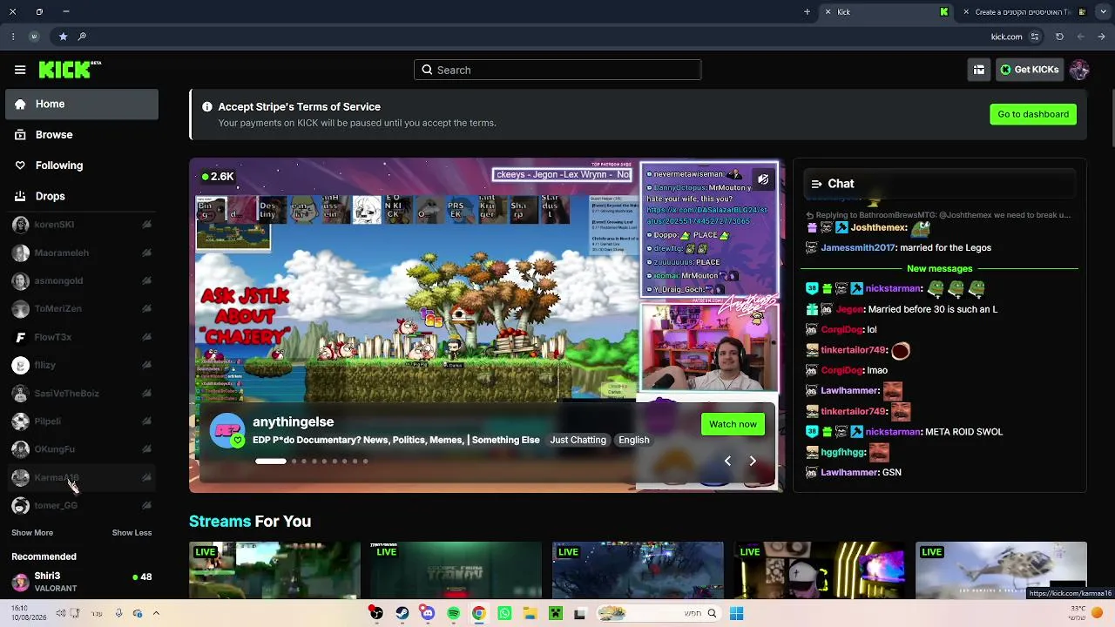Open Browse in sidebar
Screen dimensions: 1115x627
(82, 135)
